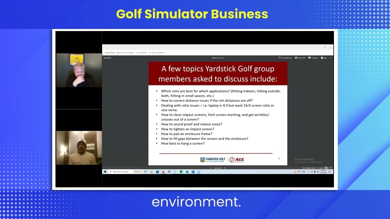Click the ACE Indoor Golf logo on slide
The width and height of the screenshot is (390, 219).
pyautogui.click(x=237, y=160)
